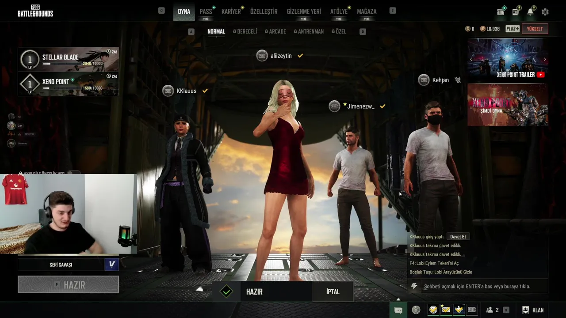Screen dimensions: 566x318
Task: Open the ATÖLYE tab
Action: [x=339, y=11]
